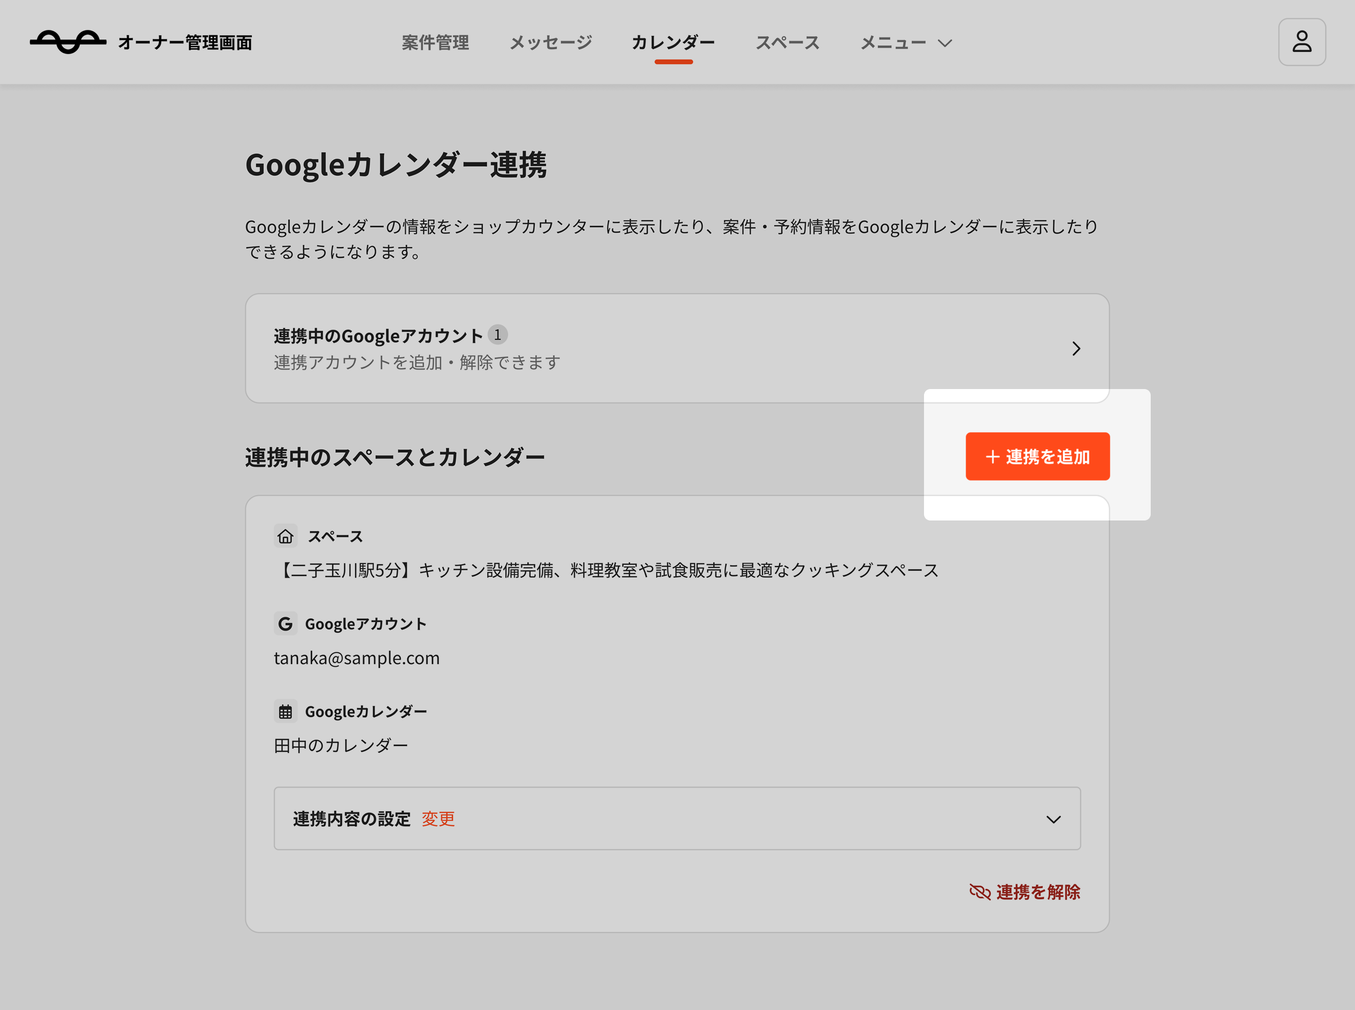
Task: Open the スペース navigation tab
Action: click(787, 43)
